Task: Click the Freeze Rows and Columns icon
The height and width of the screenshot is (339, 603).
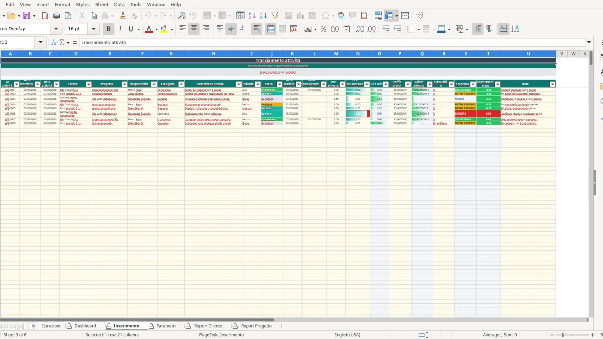Action: pos(389,16)
